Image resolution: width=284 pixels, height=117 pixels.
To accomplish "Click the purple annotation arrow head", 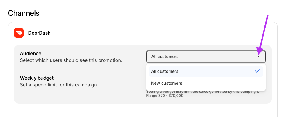I will [x=260, y=51].
